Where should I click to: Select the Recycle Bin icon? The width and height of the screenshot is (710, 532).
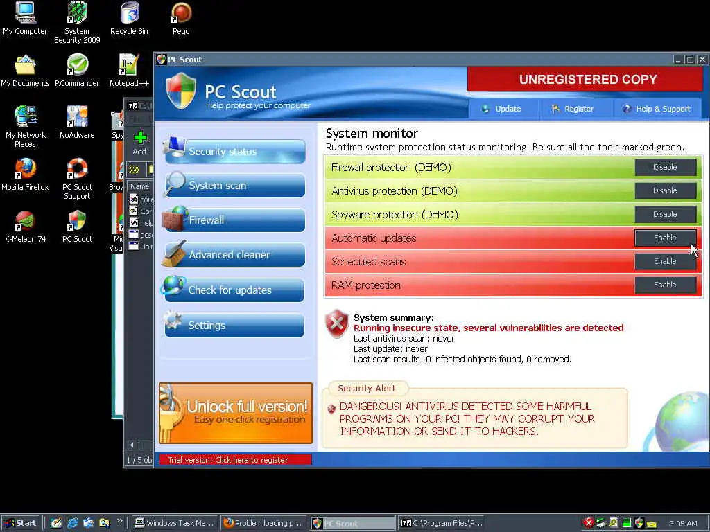point(129,18)
